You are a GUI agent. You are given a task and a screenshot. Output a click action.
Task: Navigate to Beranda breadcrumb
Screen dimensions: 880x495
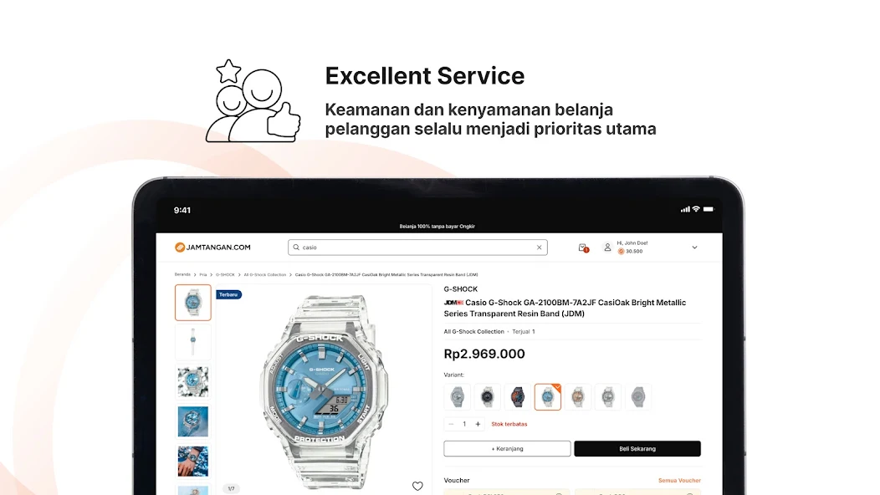click(x=182, y=275)
